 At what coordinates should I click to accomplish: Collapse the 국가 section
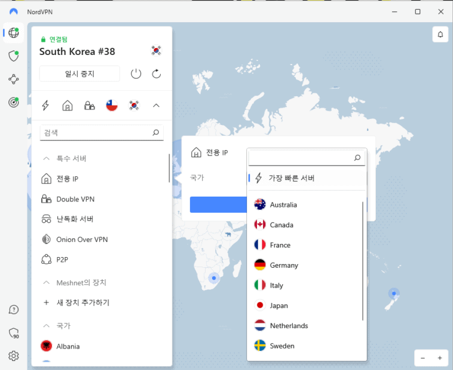[x=46, y=326]
